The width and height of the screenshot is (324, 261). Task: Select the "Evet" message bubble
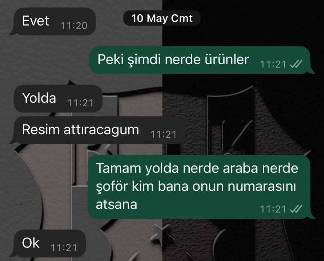[x=53, y=22]
